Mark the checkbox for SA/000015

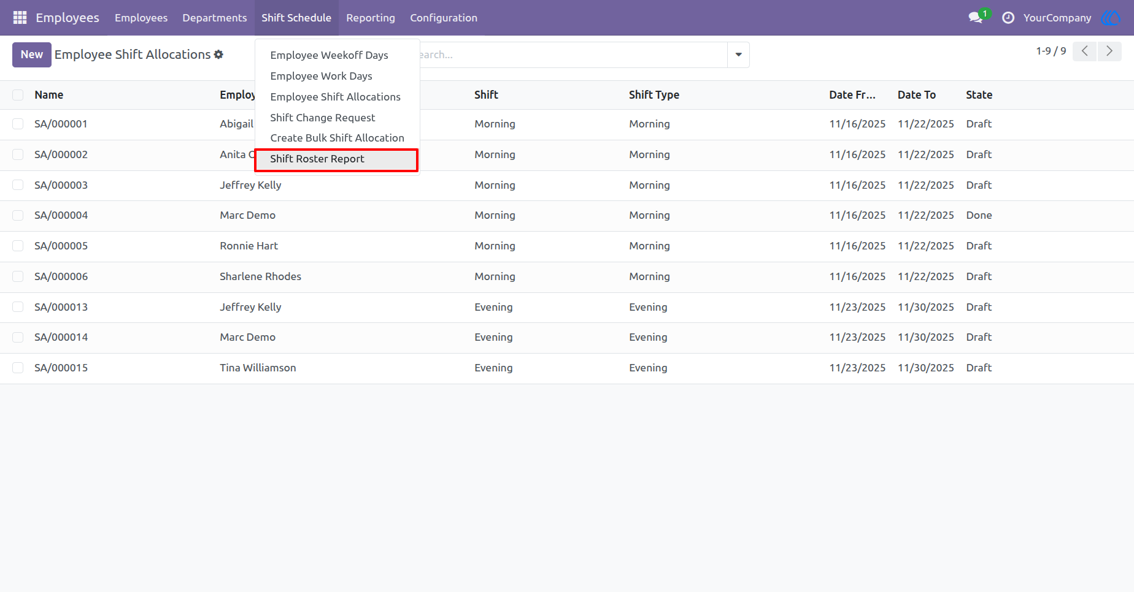[18, 368]
